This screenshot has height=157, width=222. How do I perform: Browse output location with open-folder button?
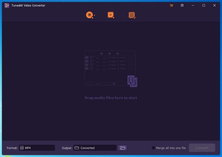[x=123, y=148]
